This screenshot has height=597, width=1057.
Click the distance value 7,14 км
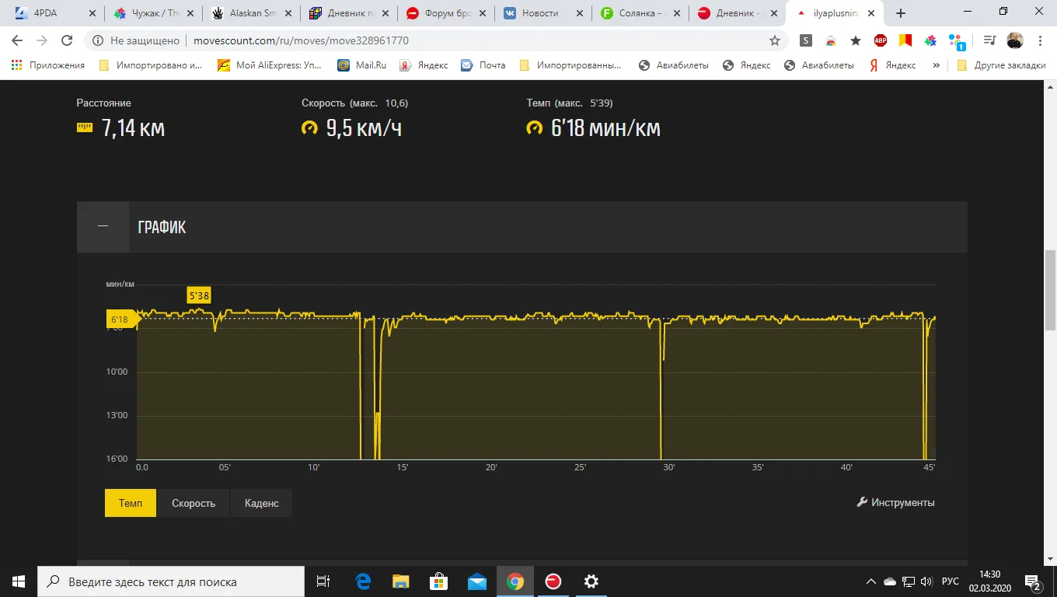133,128
